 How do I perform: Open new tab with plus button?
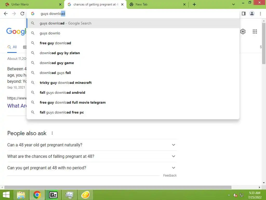pos(194,4)
